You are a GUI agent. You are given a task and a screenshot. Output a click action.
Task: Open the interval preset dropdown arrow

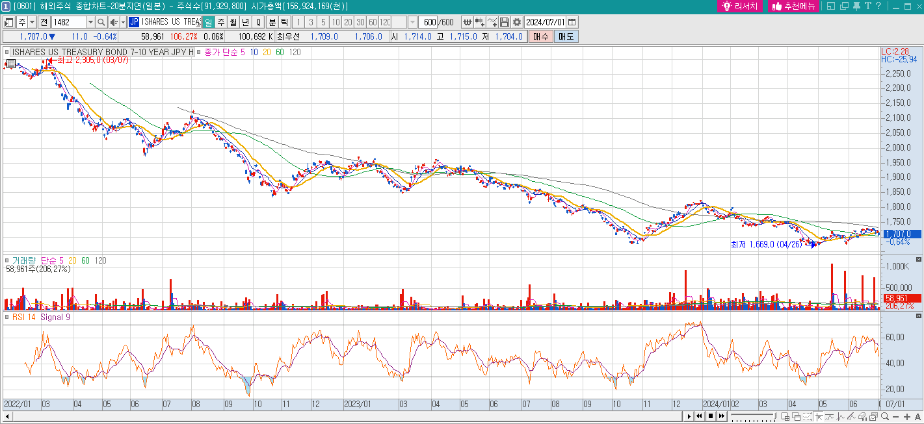[412, 22]
